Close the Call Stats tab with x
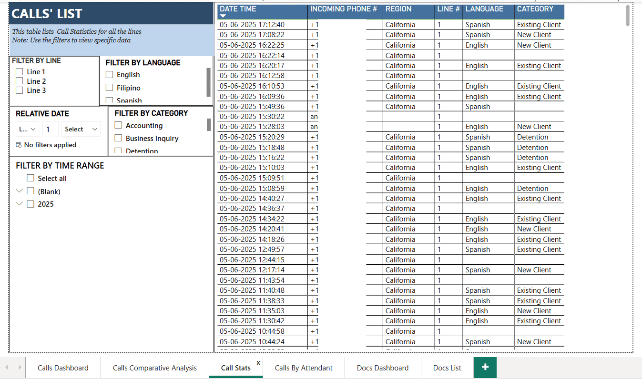The width and height of the screenshot is (642, 379). coord(258,363)
